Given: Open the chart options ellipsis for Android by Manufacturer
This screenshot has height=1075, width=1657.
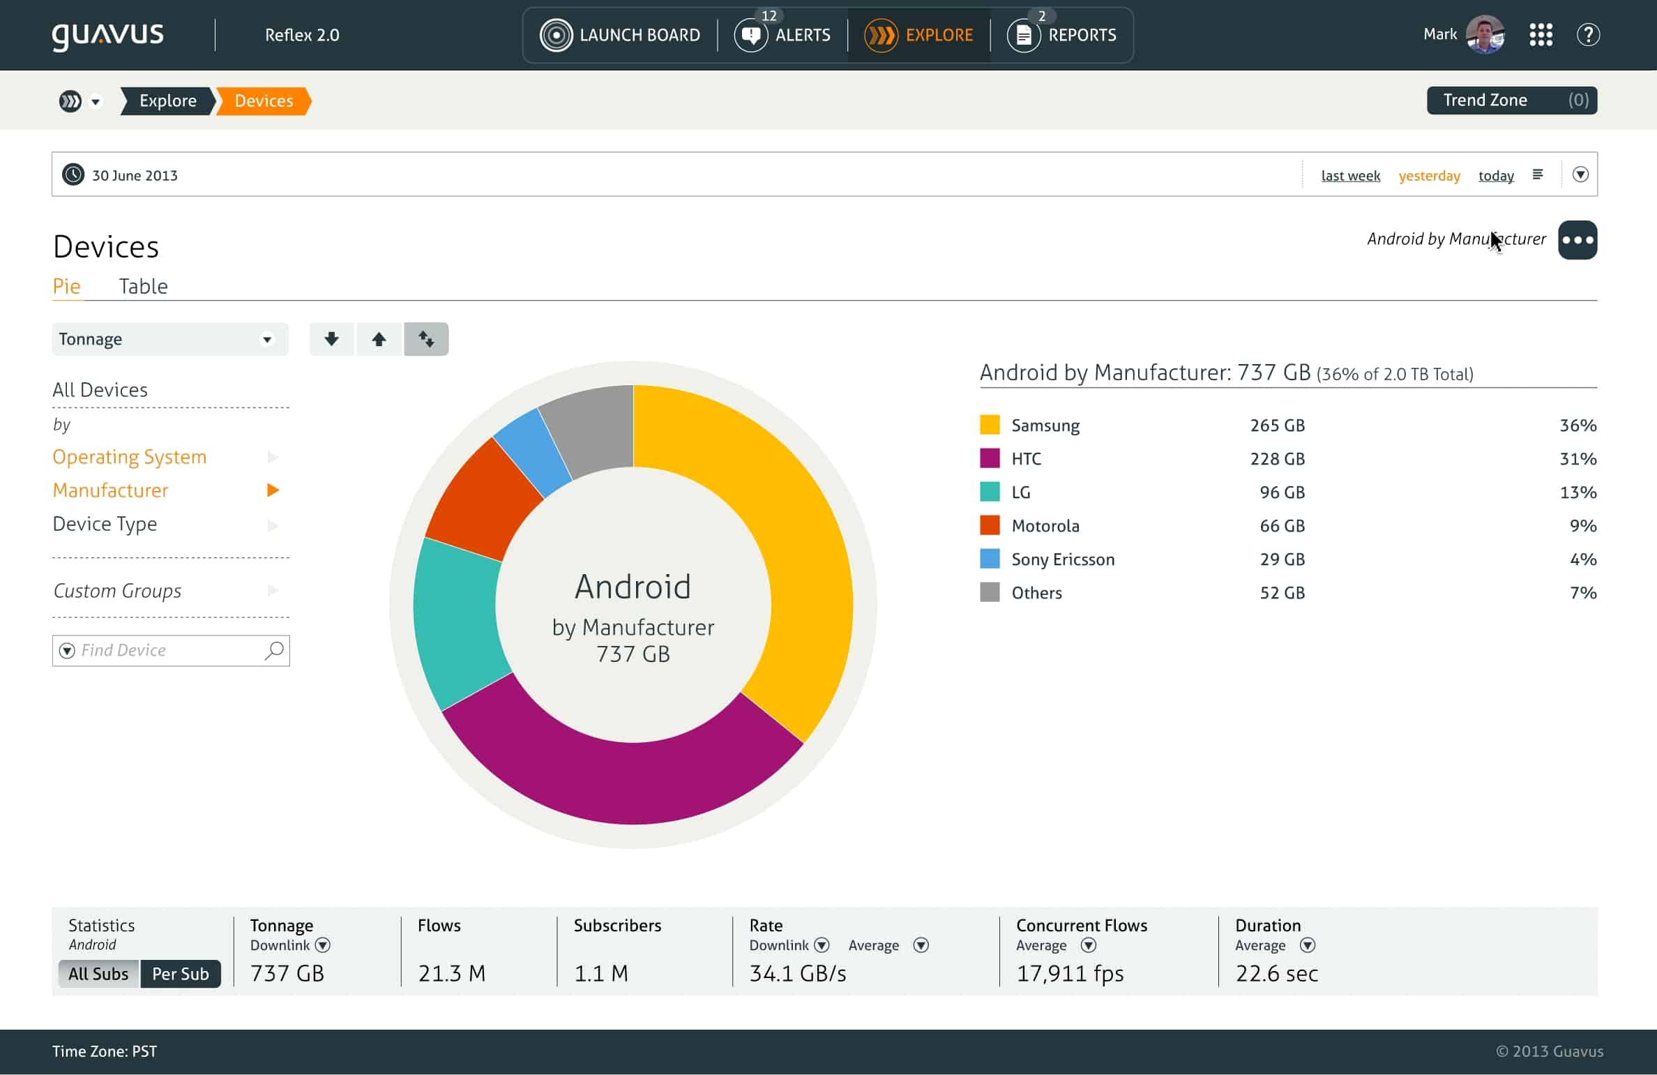Looking at the screenshot, I should [x=1577, y=239].
